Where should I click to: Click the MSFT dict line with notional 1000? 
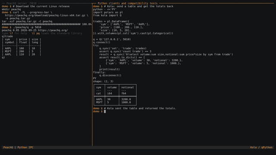tap(143, 63)
